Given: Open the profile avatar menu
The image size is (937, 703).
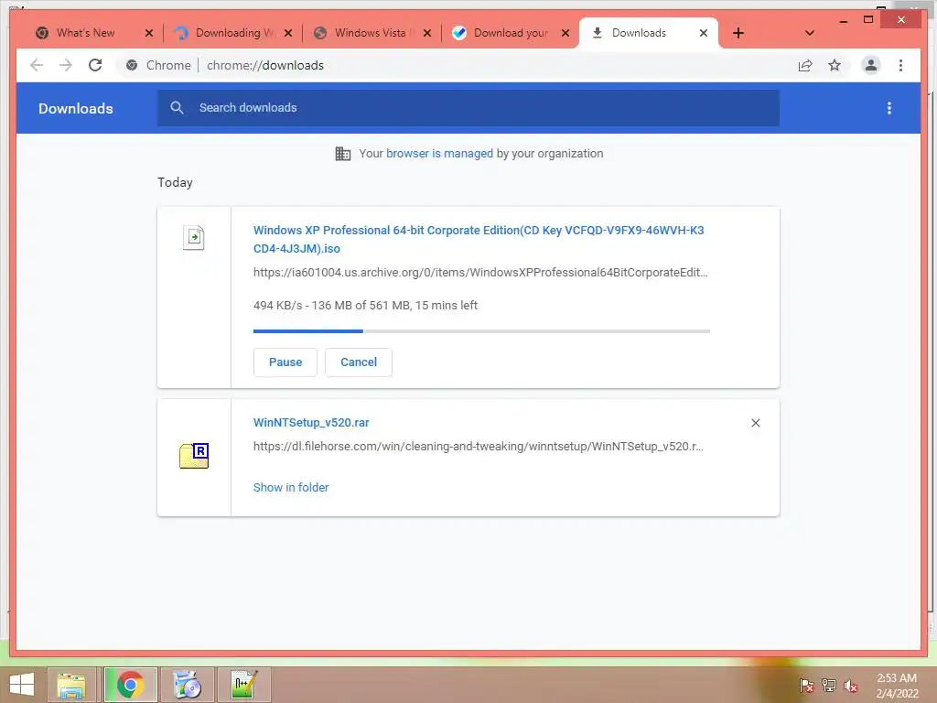Looking at the screenshot, I should click(871, 65).
